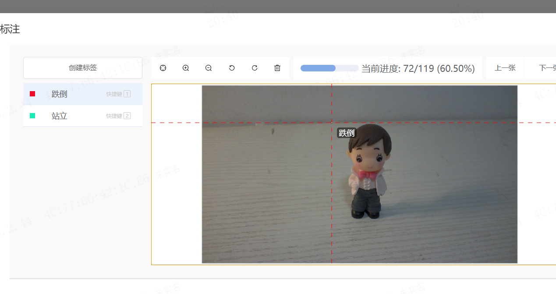Click the 标注 page heading

[10, 29]
